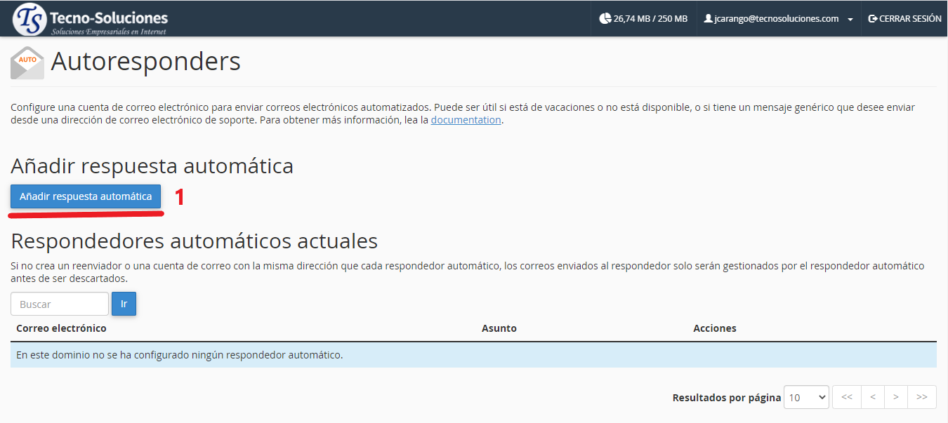Click the Ir search button
The height and width of the screenshot is (423, 948).
[x=124, y=304]
